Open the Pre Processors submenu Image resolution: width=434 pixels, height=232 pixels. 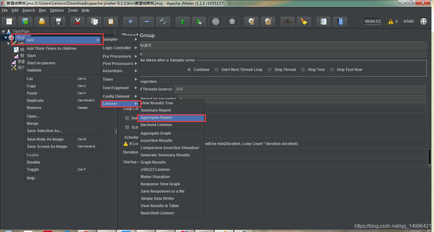pyautogui.click(x=120, y=56)
